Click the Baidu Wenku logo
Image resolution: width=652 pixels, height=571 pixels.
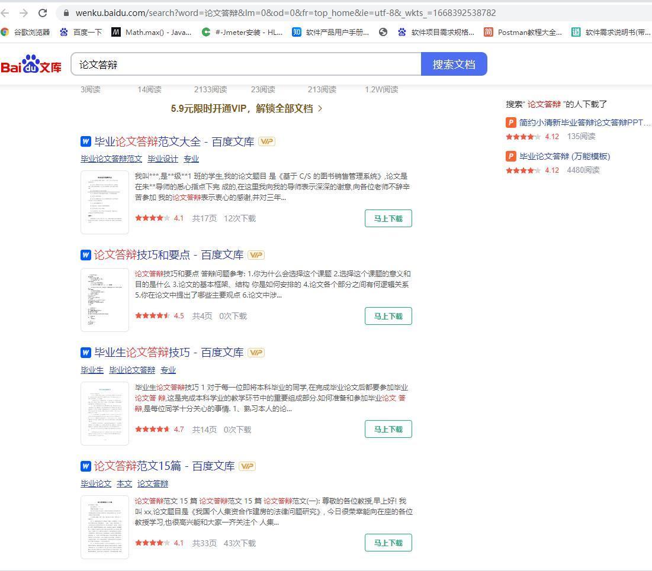point(31,64)
